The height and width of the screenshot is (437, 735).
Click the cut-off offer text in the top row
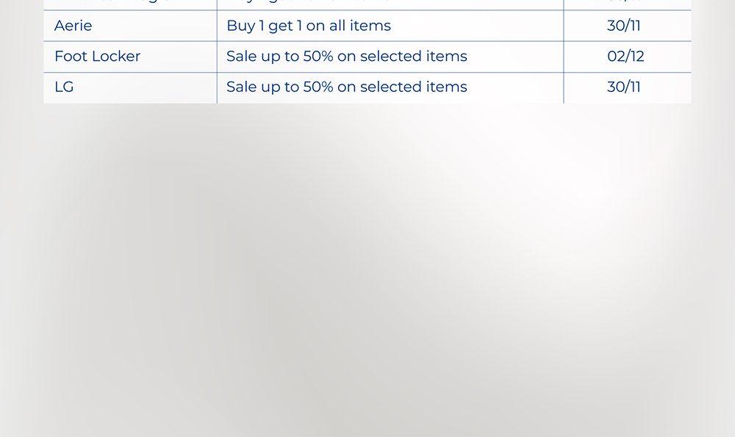[309, 2]
